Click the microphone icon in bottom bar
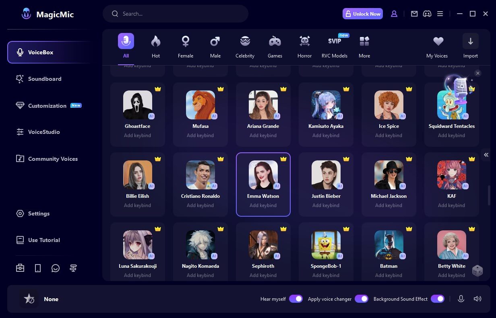Screen dimensions: 496x318 (461, 299)
